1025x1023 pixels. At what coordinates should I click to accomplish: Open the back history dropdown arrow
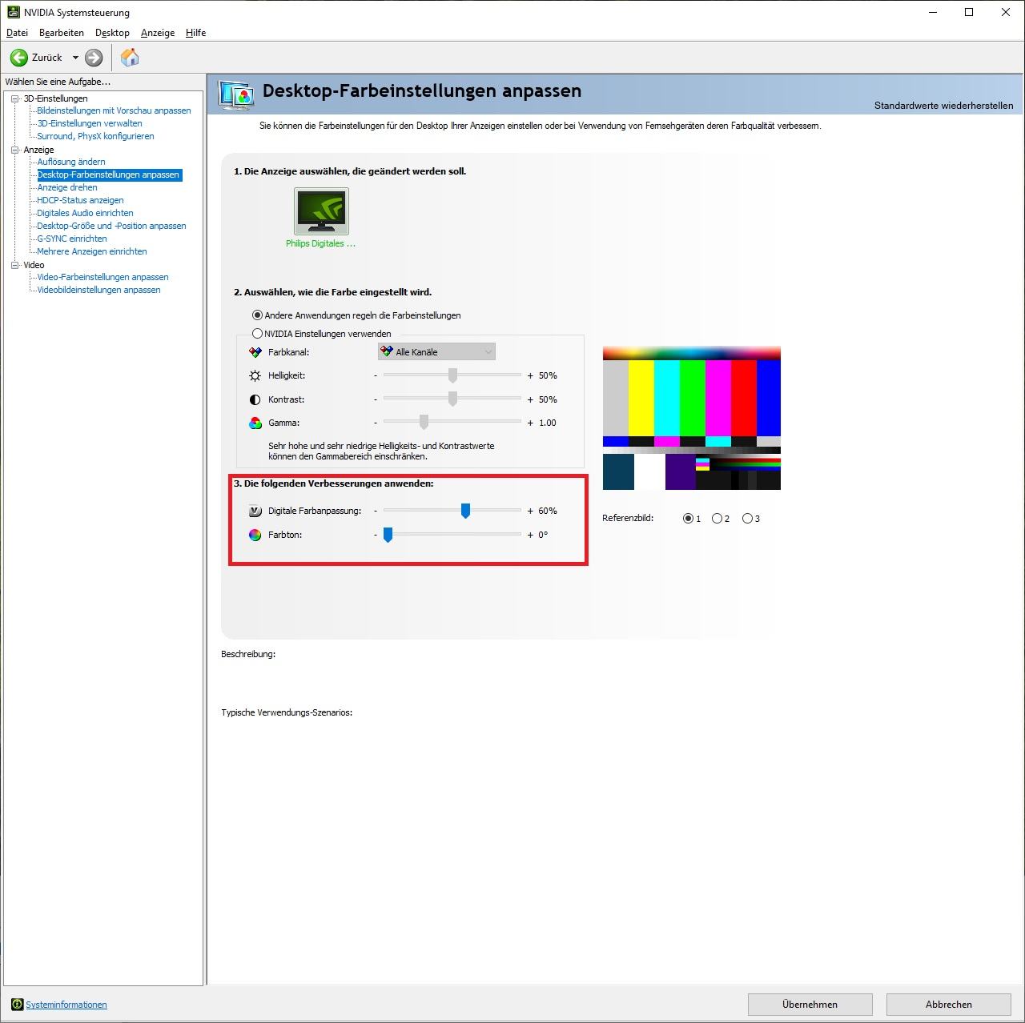(x=75, y=58)
